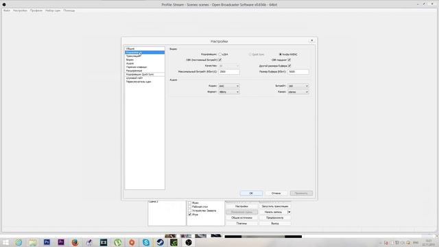Open Steam from the taskbar
Screen dimensions: 439x247
[160, 242]
